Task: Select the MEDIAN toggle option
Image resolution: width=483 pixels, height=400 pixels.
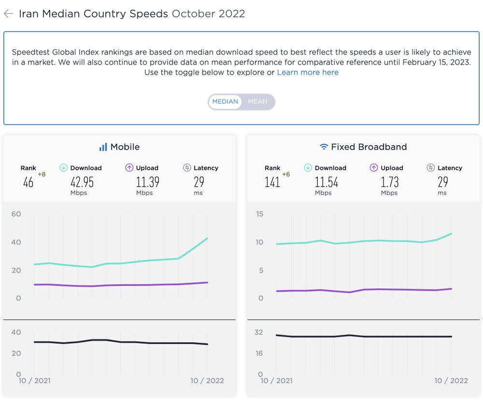Action: tap(225, 102)
